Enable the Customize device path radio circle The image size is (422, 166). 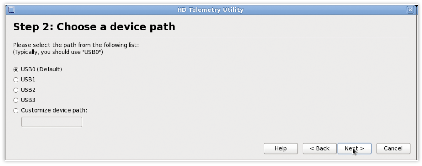[x=16, y=111]
